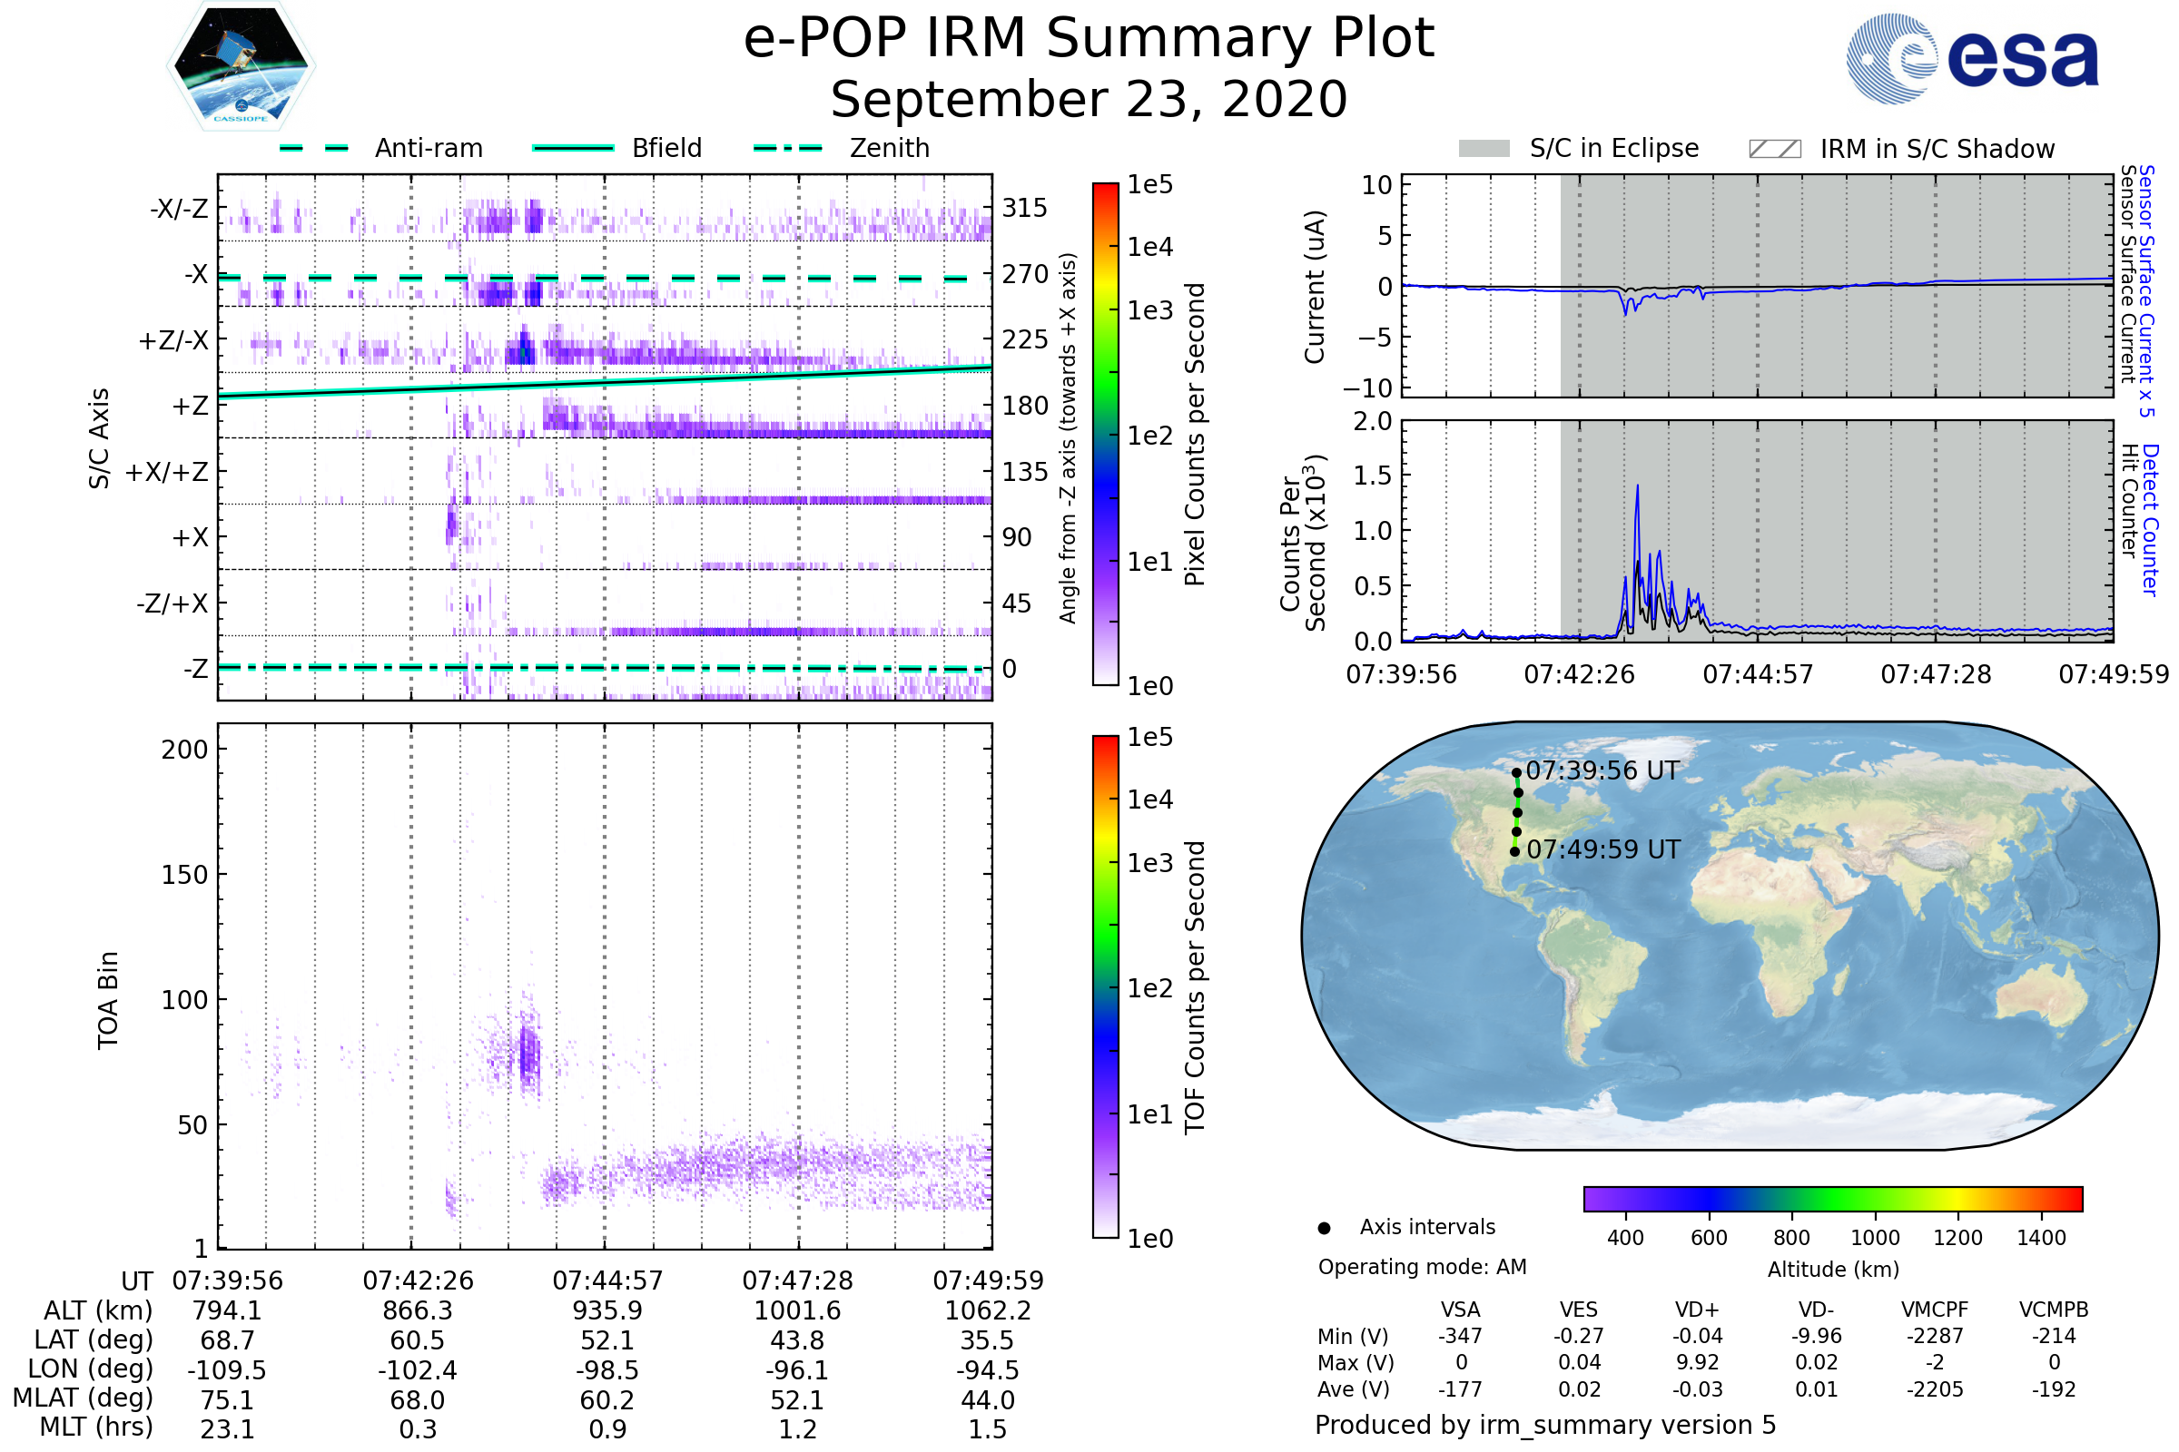Click the 07:49:59 UT map track end point

pyautogui.click(x=1514, y=852)
